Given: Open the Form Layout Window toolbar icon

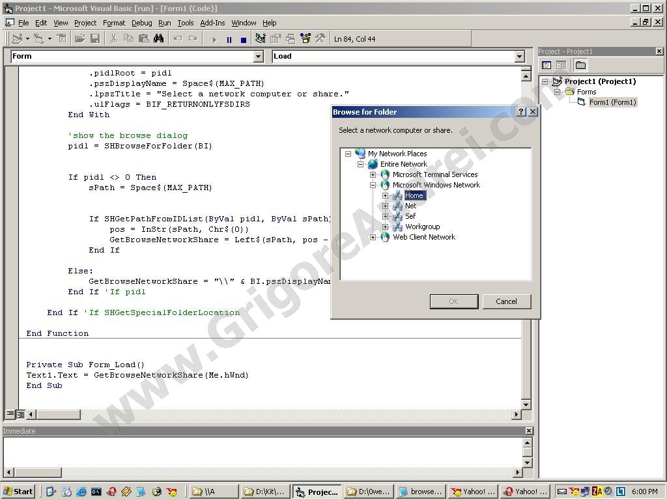Looking at the screenshot, I should (291, 38).
